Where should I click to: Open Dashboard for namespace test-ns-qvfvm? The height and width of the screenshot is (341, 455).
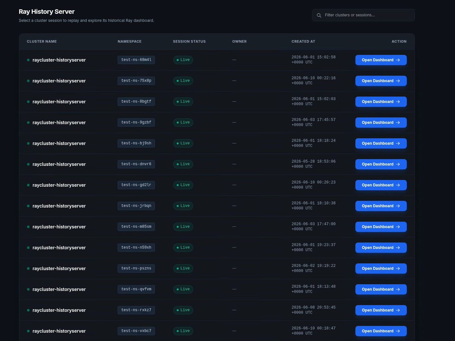[x=381, y=289]
